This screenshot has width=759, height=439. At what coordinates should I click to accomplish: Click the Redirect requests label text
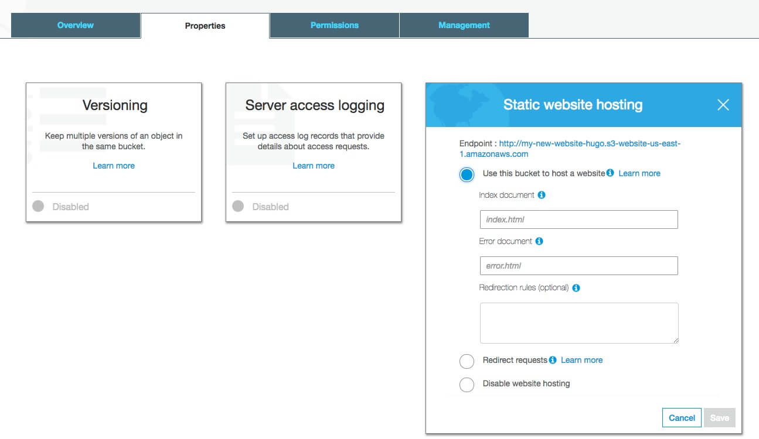coord(515,360)
